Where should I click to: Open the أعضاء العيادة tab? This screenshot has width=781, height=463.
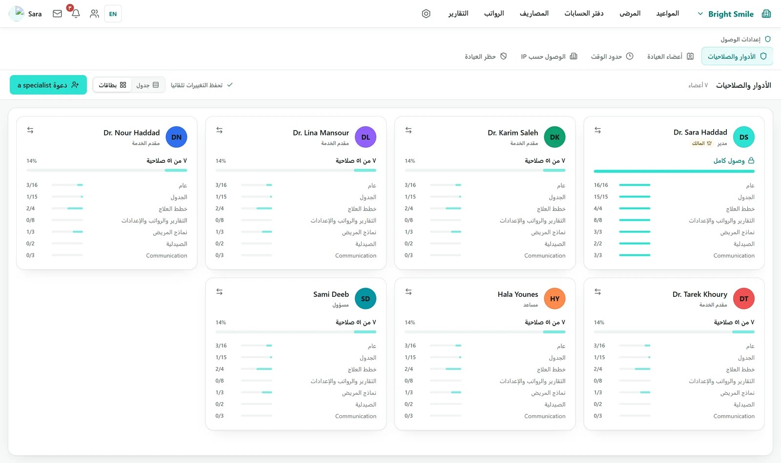670,57
